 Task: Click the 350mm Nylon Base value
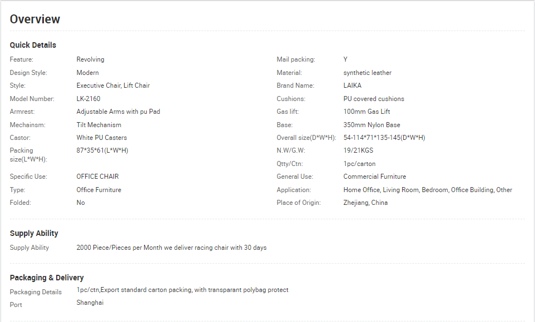click(371, 125)
